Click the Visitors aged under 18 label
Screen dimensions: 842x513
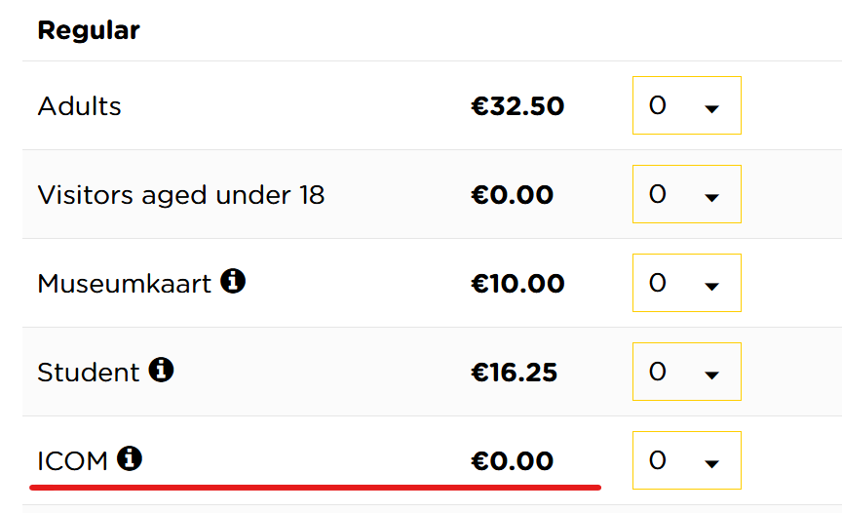(181, 195)
